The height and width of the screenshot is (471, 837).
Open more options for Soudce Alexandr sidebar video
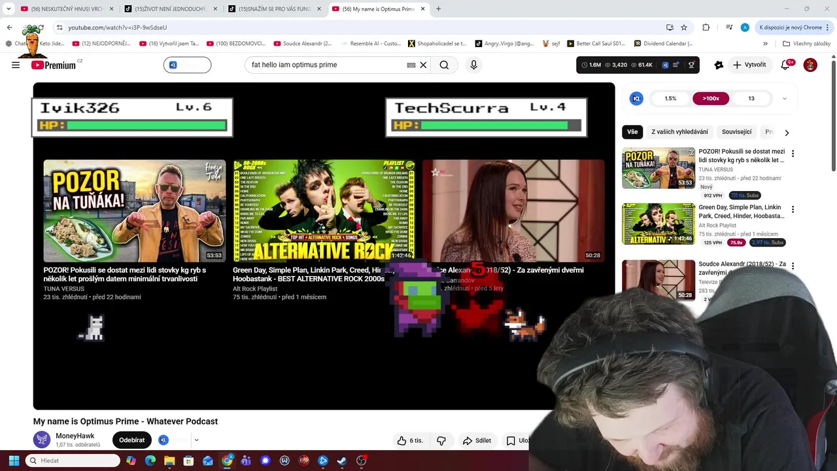click(x=793, y=266)
